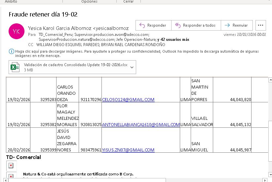Image resolution: width=272 pixels, height=182 pixels.
Task: Open CELOSO124@GMAIL.COM email link
Action: click(128, 100)
